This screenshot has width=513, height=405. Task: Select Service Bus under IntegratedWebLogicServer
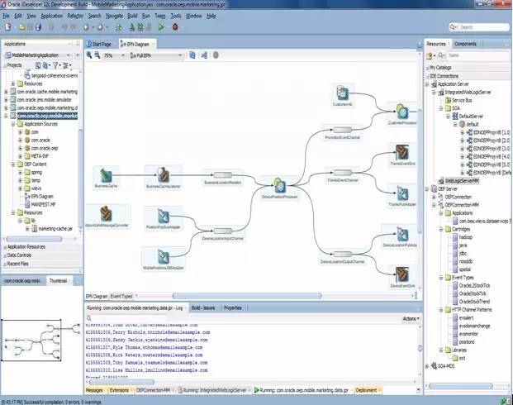tap(458, 100)
